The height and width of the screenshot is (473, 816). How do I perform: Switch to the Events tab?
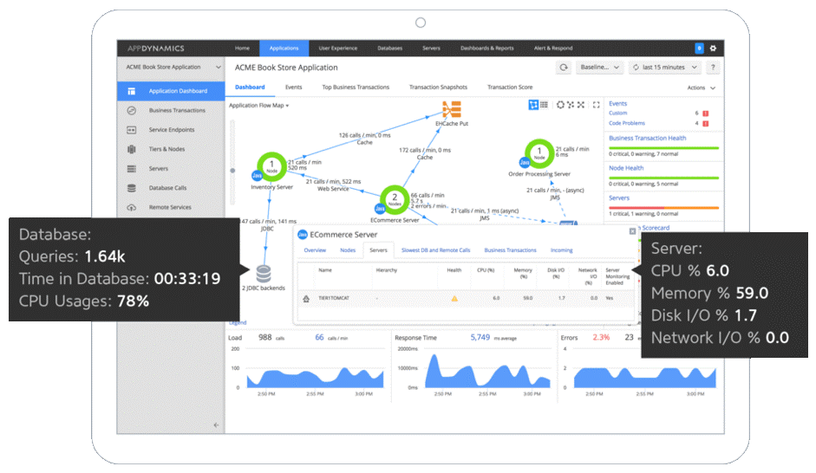(293, 87)
